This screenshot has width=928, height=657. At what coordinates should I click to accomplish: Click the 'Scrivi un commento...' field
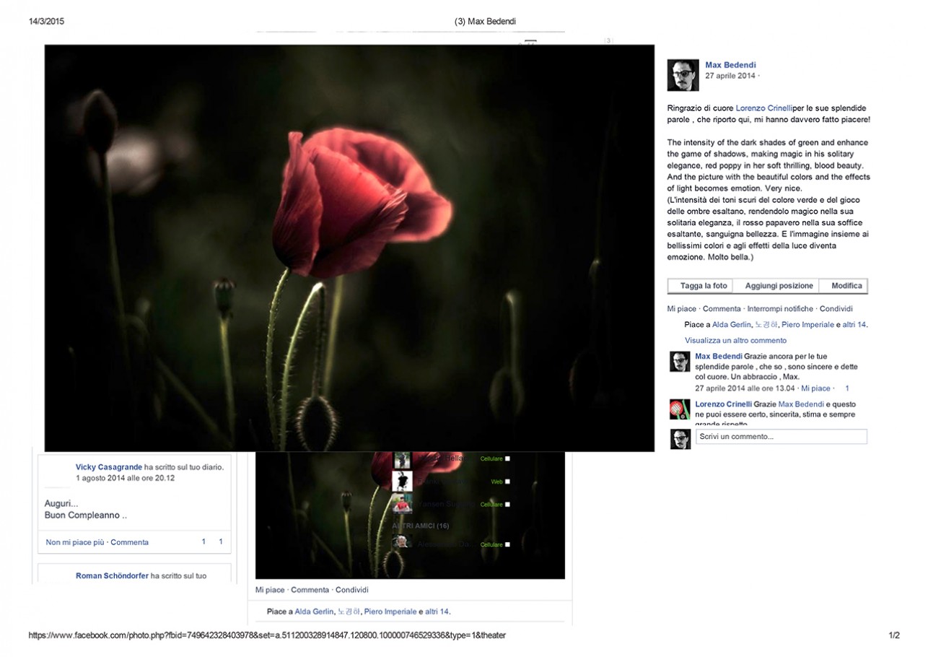(x=781, y=437)
